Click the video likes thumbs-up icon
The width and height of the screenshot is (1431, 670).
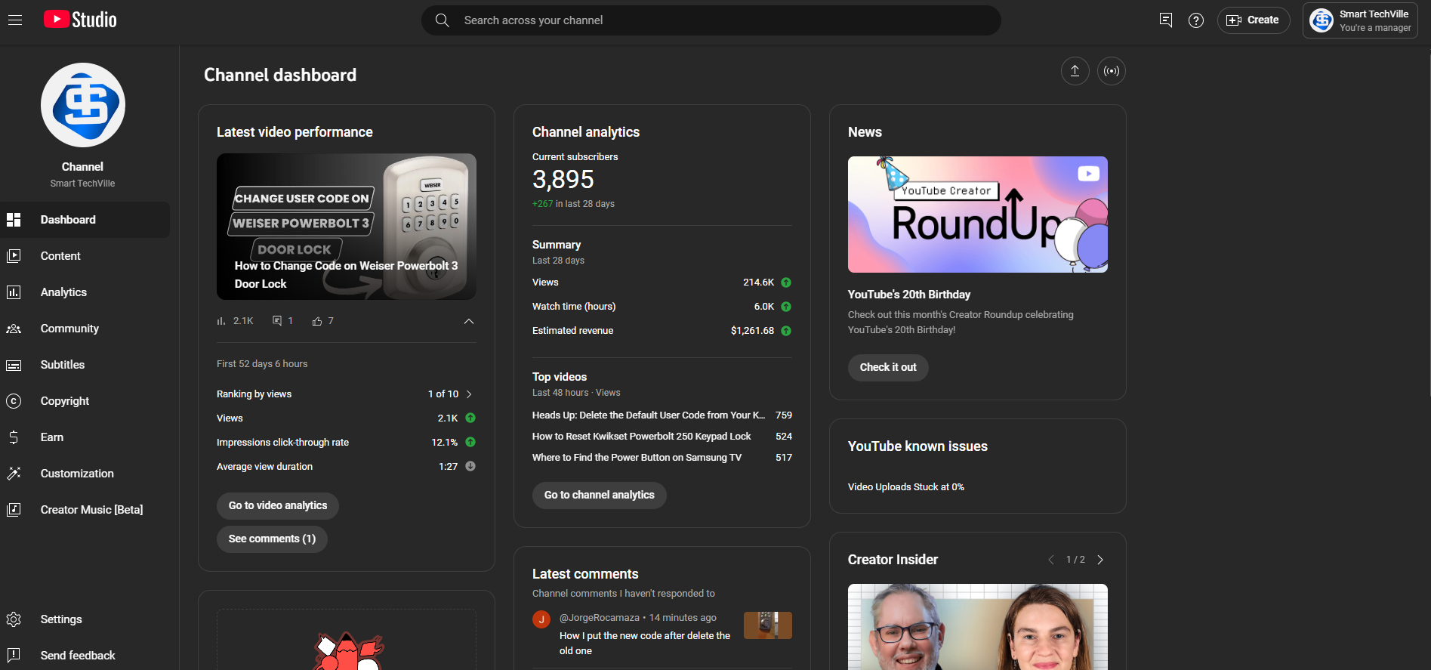(317, 321)
